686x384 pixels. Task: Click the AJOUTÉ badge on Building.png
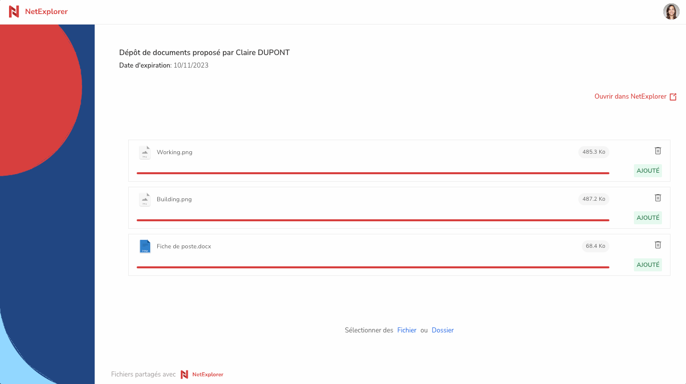click(648, 218)
